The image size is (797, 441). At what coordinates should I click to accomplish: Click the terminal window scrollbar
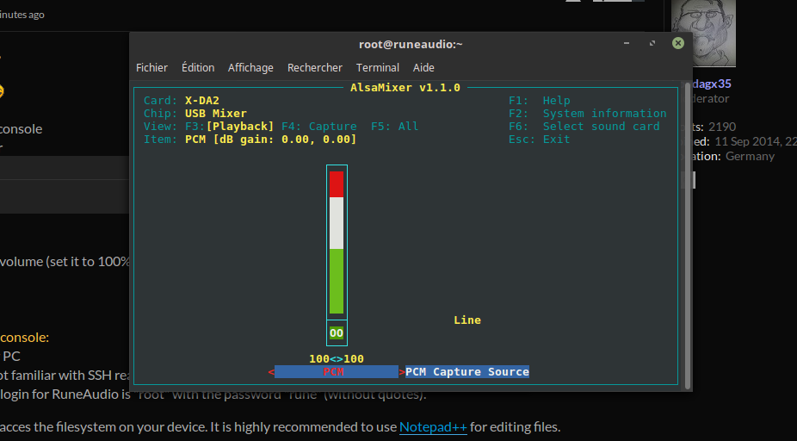[x=688, y=237]
